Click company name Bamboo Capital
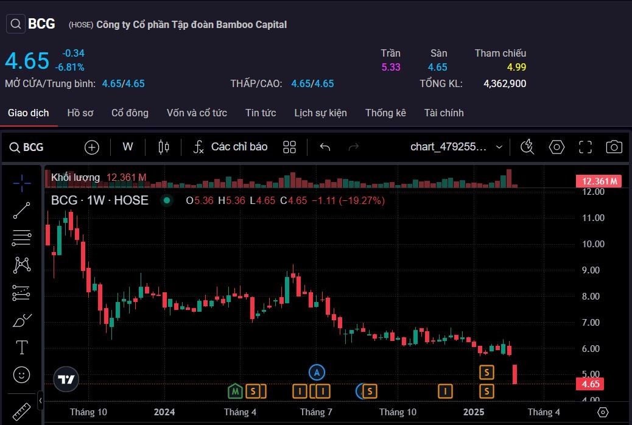Screen dimensions: 632x425 click(x=191, y=24)
